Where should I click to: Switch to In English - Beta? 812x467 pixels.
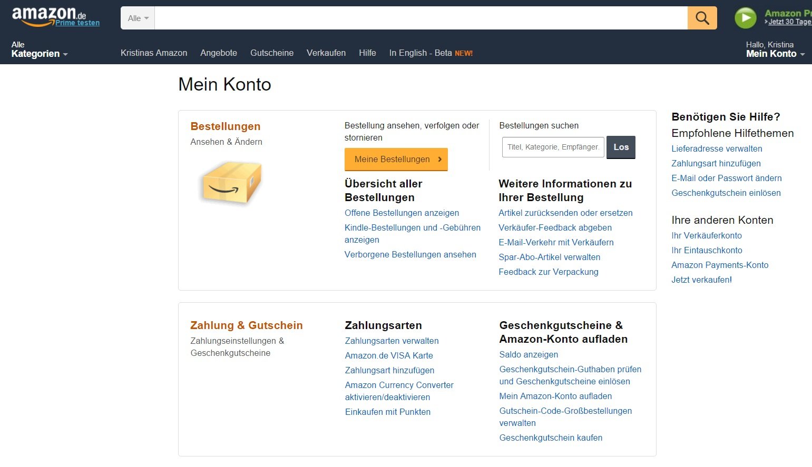[x=431, y=53]
